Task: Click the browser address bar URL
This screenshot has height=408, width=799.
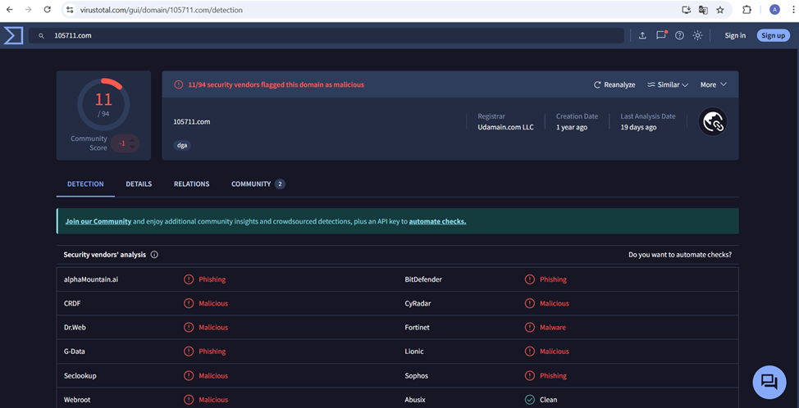Action: (160, 10)
